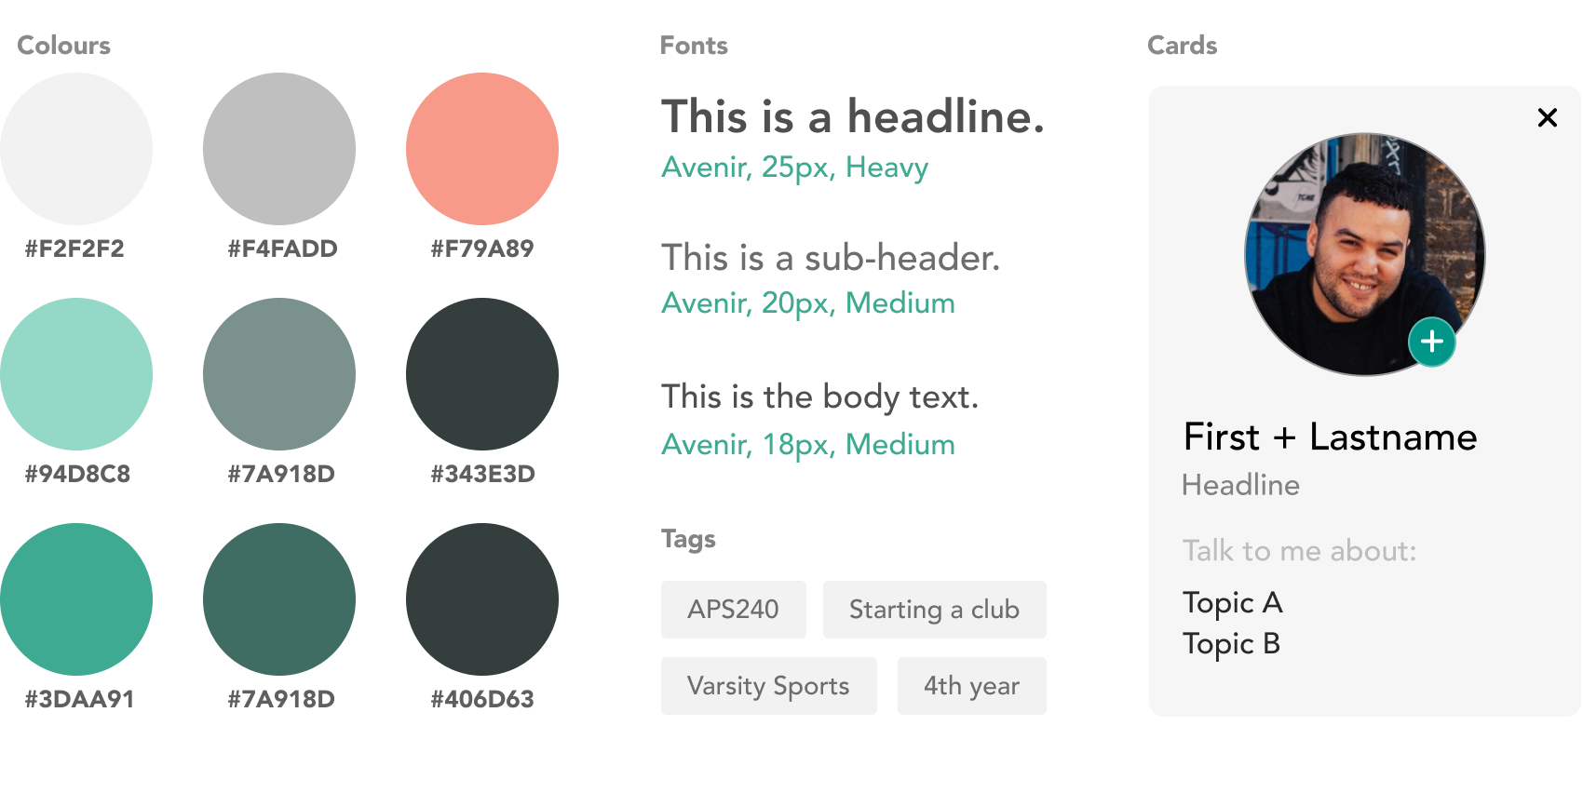This screenshot has width=1583, height=793.
Task: Select the light grey #F2F2F2 swatch
Action: pyautogui.click(x=76, y=149)
